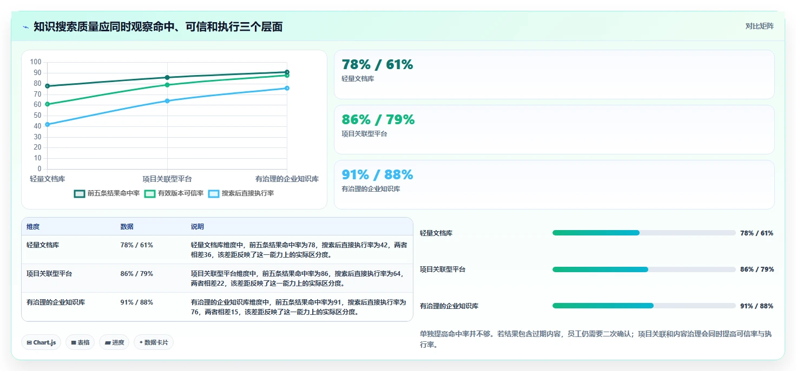Click the 项目关联型平台 table row name
The height and width of the screenshot is (371, 796).
point(49,274)
